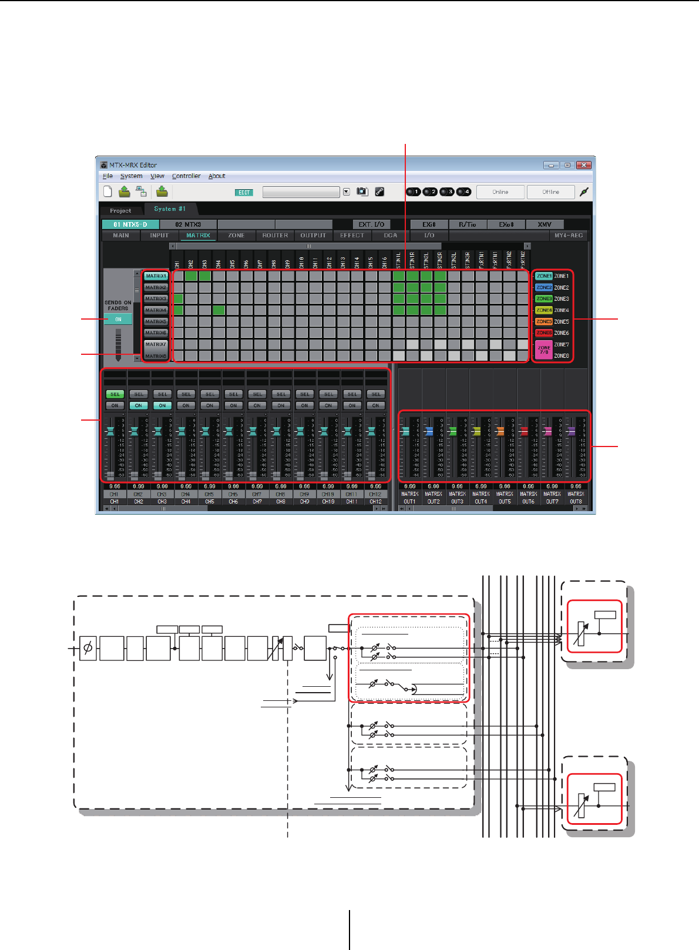Toggle the ON button of CH12 strip
The image size is (699, 950).
(x=376, y=405)
